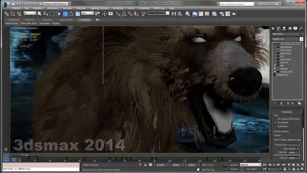Open the Schematic View icon
Viewport: 307px width, 173px height.
(207, 14)
